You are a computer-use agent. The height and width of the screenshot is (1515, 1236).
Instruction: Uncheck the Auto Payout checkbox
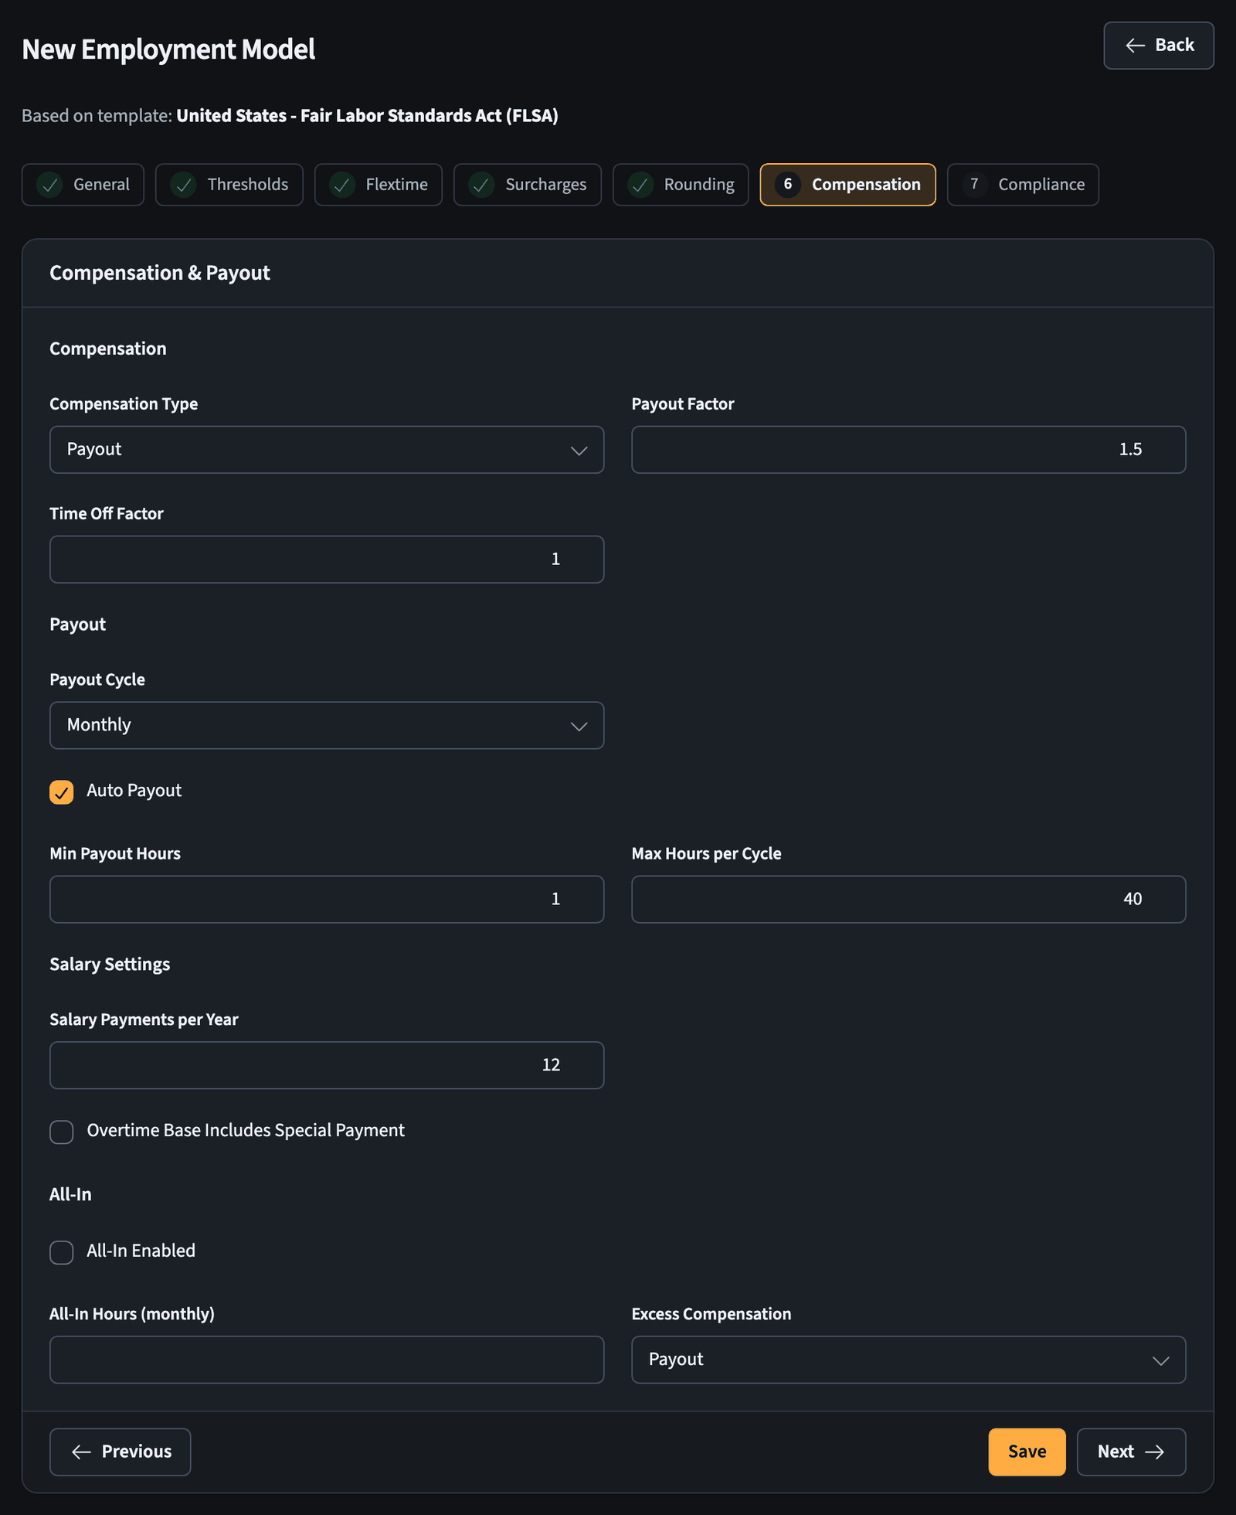62,792
